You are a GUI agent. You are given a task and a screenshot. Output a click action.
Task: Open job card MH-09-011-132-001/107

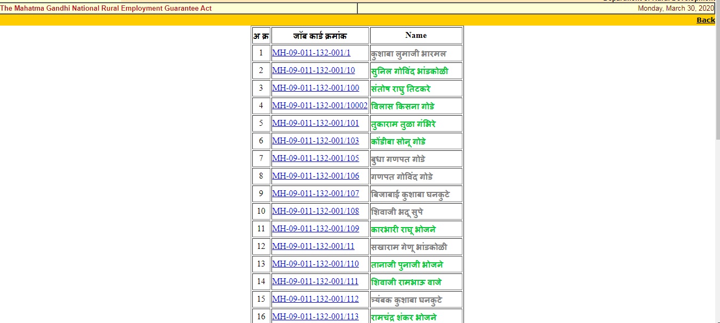point(315,193)
